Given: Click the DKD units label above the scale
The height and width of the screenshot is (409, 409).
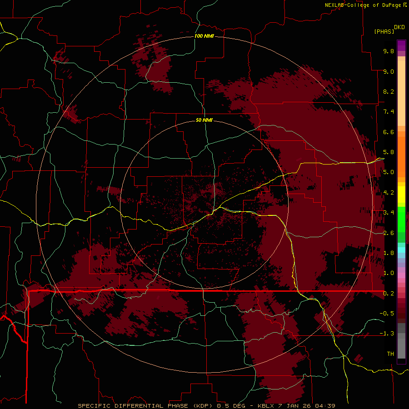Looking at the screenshot, I should pyautogui.click(x=399, y=27).
